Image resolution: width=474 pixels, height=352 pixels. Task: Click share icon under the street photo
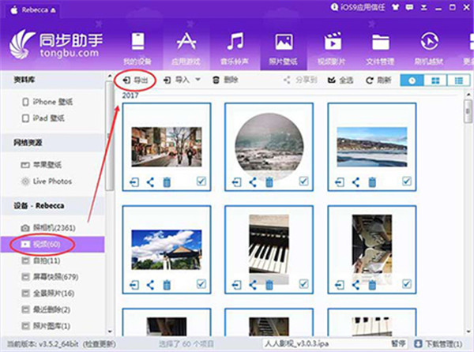pos(150,182)
